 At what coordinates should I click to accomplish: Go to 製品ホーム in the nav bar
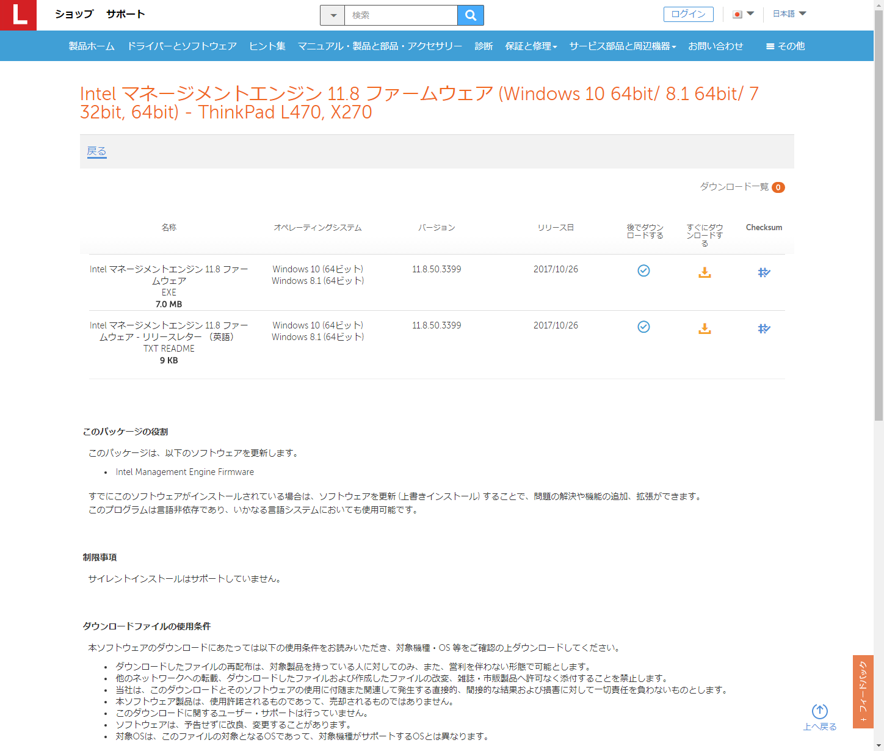92,46
